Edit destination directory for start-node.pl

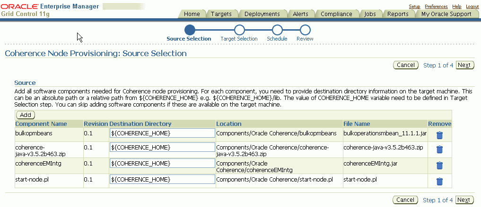[162, 179]
